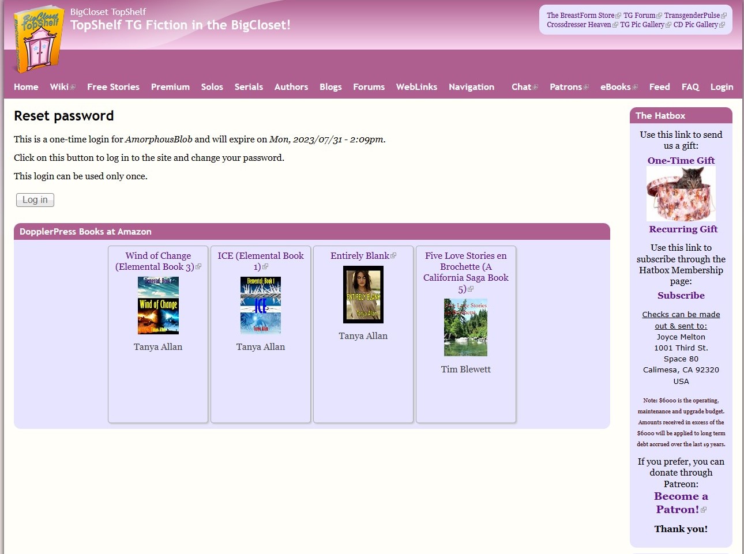Follow the One-Time Gift link
This screenshot has width=744, height=554.
tap(681, 160)
